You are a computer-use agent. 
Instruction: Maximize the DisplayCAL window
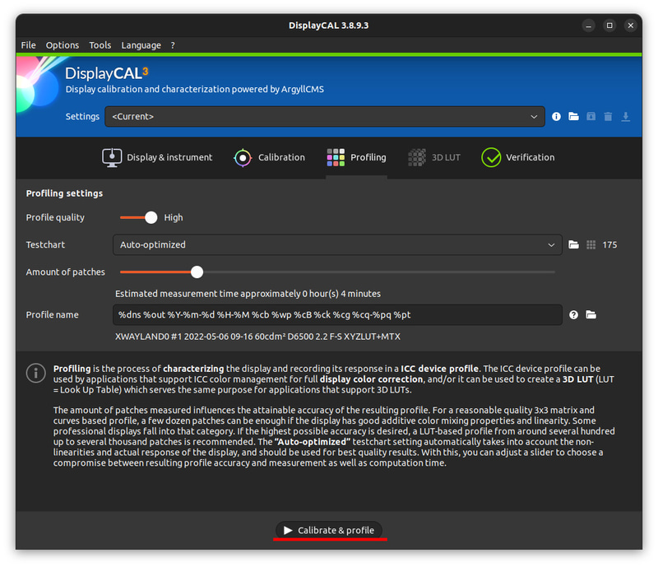click(x=609, y=26)
